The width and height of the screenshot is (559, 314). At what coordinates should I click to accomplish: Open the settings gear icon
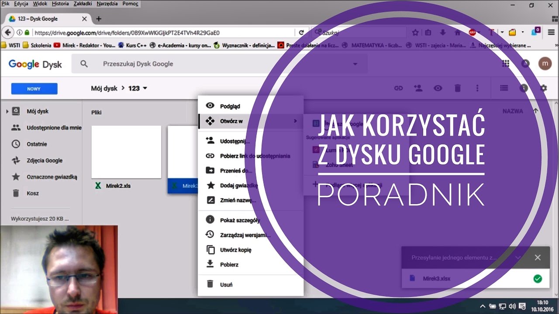pos(543,88)
